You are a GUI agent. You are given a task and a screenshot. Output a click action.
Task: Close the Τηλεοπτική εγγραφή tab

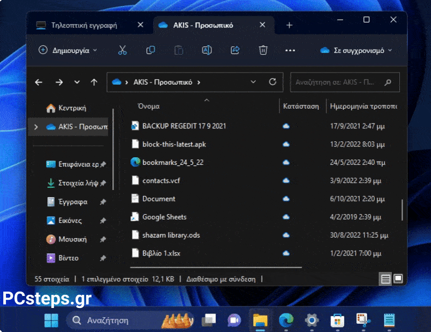140,25
